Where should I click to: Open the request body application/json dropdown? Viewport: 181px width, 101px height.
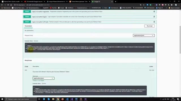click(x=144, y=36)
